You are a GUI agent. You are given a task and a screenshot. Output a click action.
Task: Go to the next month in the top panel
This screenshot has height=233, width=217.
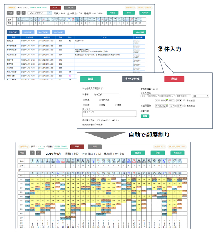coord(24,12)
